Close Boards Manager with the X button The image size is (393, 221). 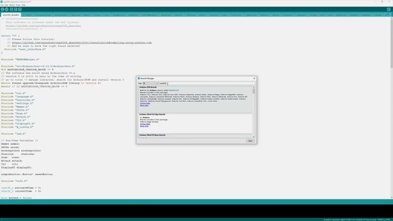pos(254,78)
